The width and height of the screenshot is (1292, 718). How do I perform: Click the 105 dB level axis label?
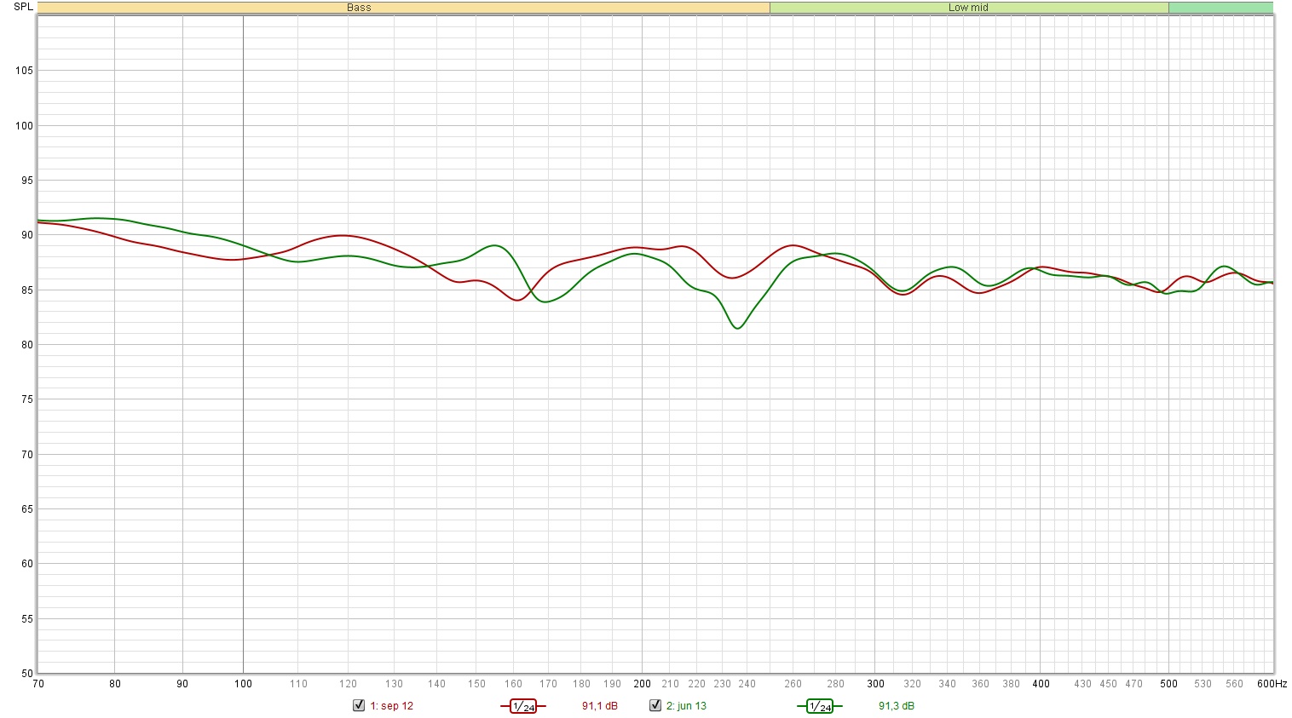click(25, 71)
